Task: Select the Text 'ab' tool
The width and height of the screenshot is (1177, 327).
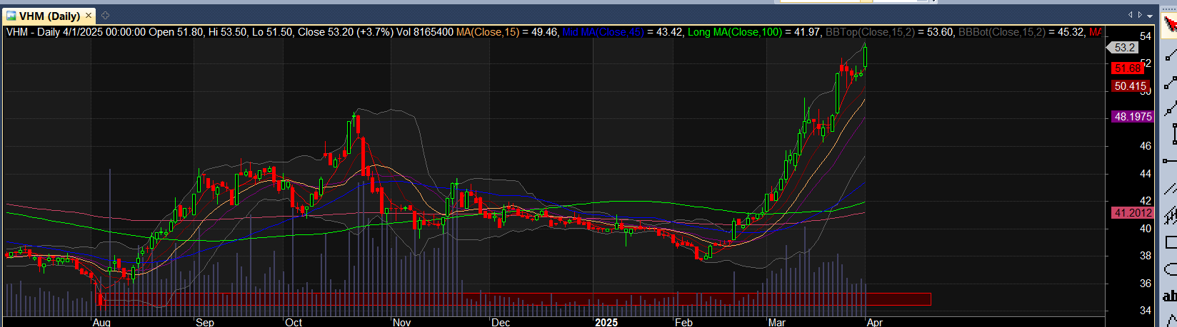Action: (1170, 296)
